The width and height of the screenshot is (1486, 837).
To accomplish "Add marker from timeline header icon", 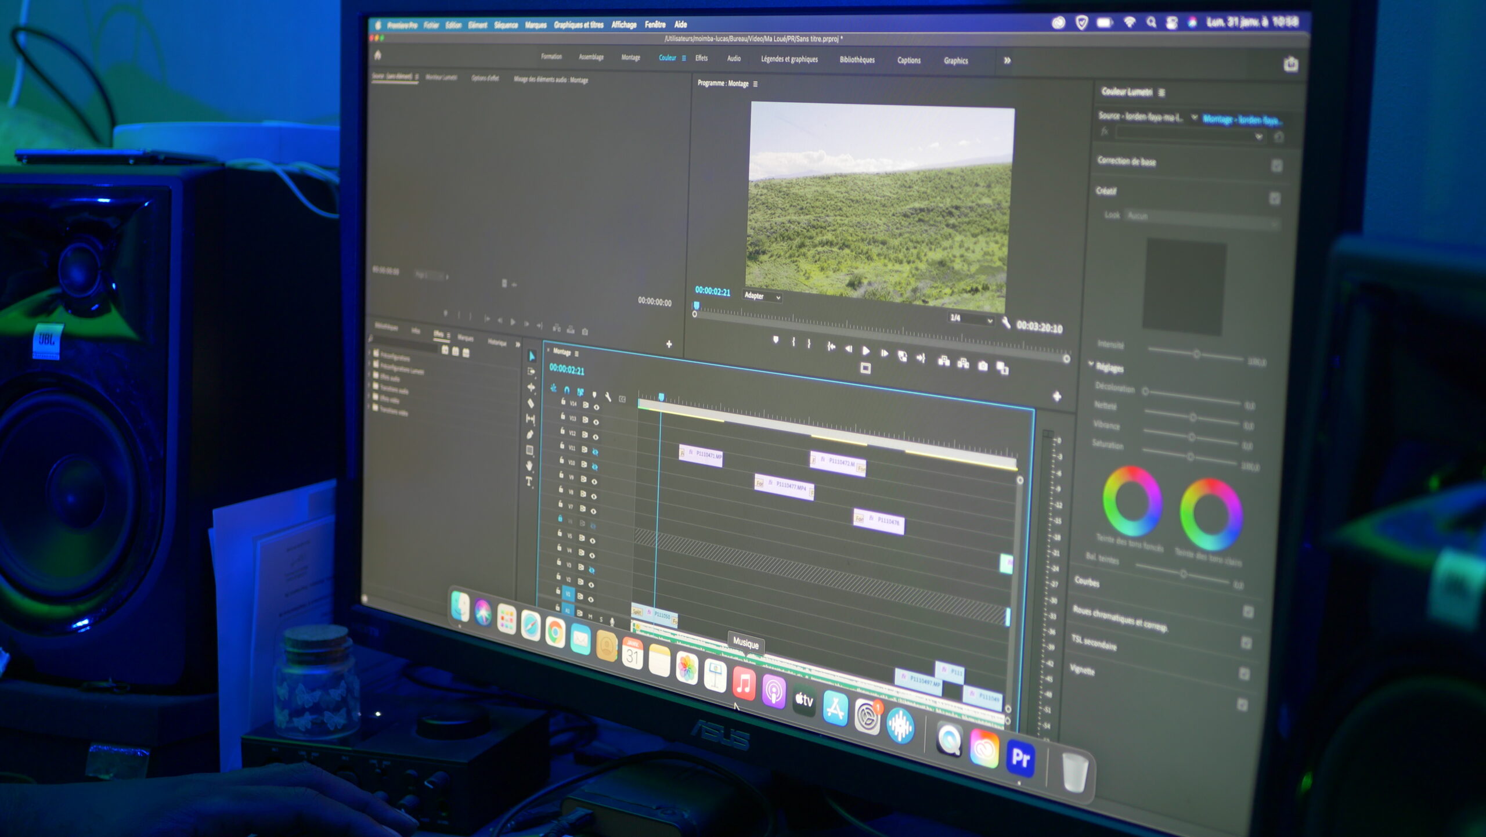I will [x=594, y=394].
